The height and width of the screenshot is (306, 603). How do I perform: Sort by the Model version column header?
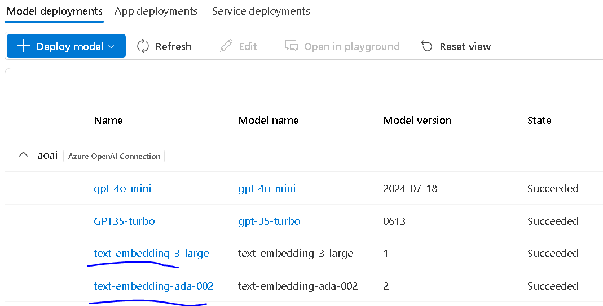click(x=417, y=121)
